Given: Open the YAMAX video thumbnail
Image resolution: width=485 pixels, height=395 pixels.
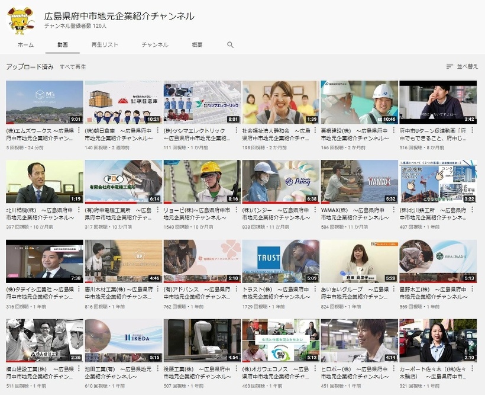Looking at the screenshot, I should (359, 181).
